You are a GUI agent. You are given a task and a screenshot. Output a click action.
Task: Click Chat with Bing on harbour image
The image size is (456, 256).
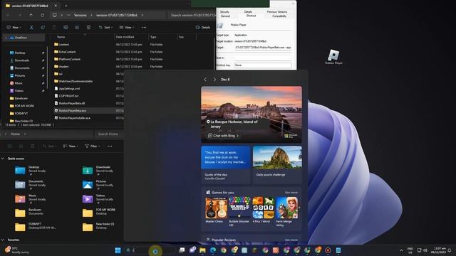pyautogui.click(x=223, y=136)
